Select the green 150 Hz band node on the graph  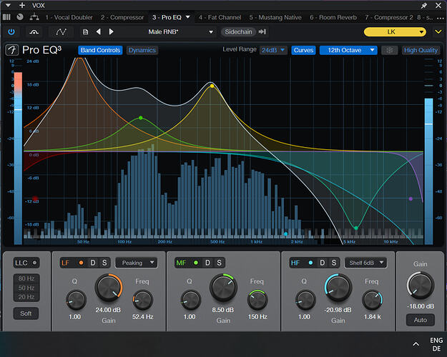[x=141, y=118]
